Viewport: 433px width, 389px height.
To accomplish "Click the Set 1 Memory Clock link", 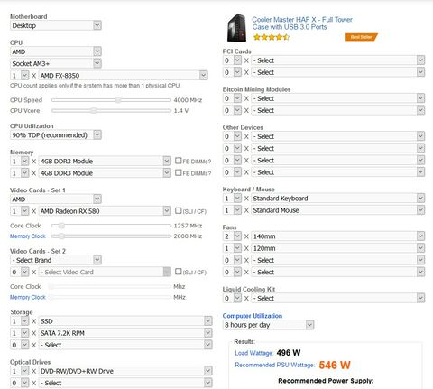I will (x=28, y=236).
